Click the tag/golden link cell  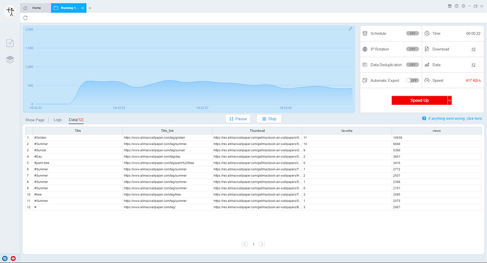[168, 137]
